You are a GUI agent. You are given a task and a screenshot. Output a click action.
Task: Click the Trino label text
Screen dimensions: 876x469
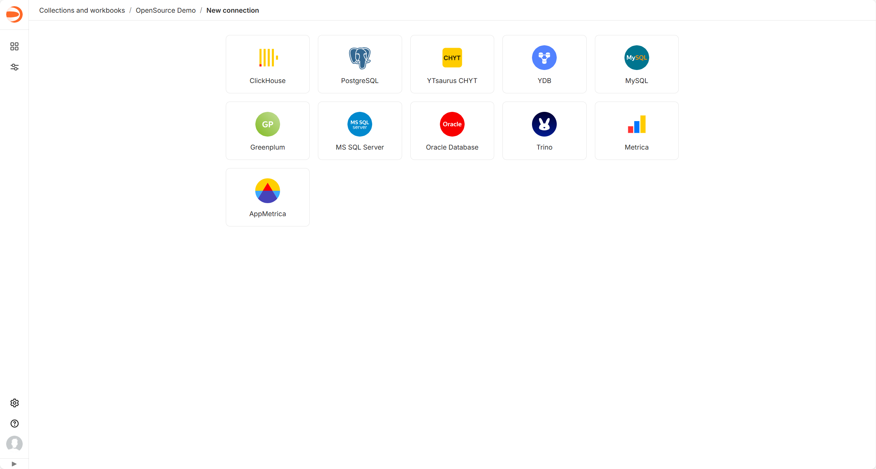(x=544, y=147)
